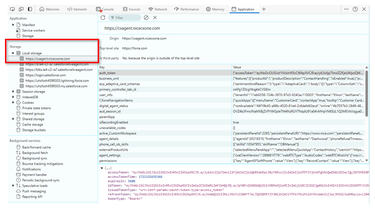Click the table scrollbar up arrow

tap(366, 67)
